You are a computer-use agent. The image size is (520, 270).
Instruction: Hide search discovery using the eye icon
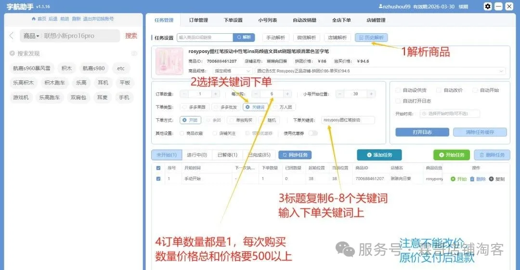pos(134,53)
